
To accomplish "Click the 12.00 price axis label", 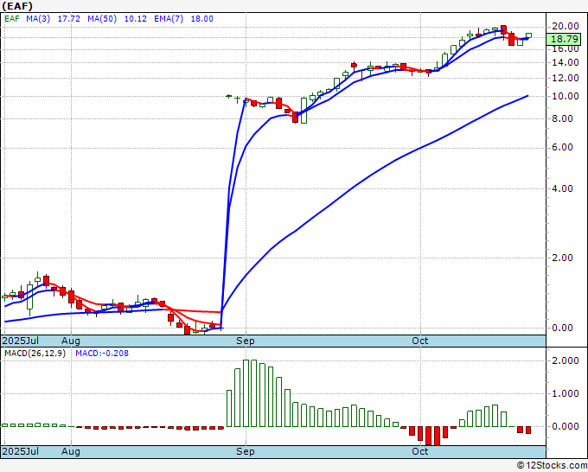I will [566, 78].
